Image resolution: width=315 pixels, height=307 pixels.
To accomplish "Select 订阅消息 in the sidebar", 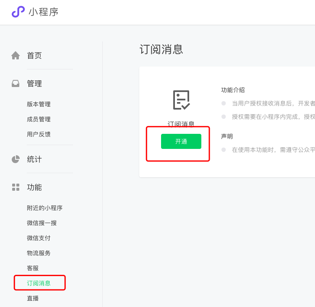I will coord(39,283).
